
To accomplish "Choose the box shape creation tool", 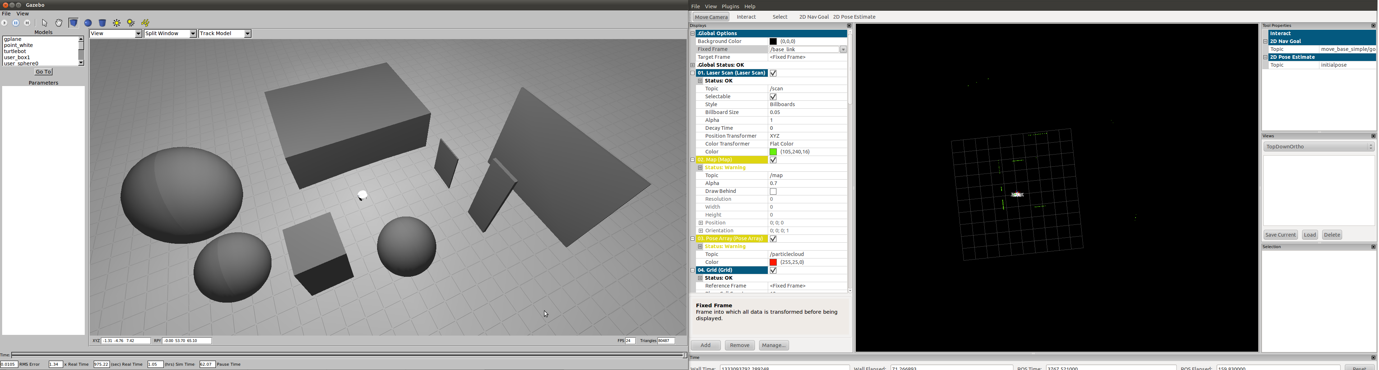I will [x=74, y=23].
